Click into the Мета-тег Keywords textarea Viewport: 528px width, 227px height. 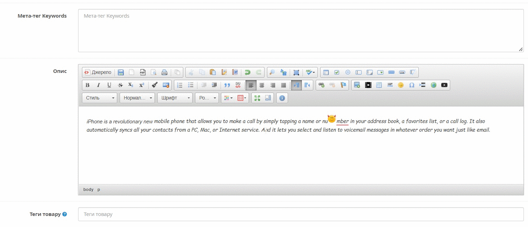point(301,30)
